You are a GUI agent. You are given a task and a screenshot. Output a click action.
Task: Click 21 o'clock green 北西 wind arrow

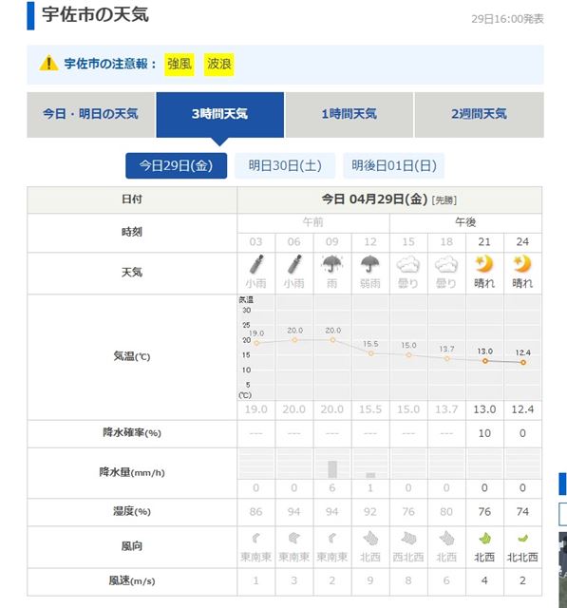coord(484,539)
